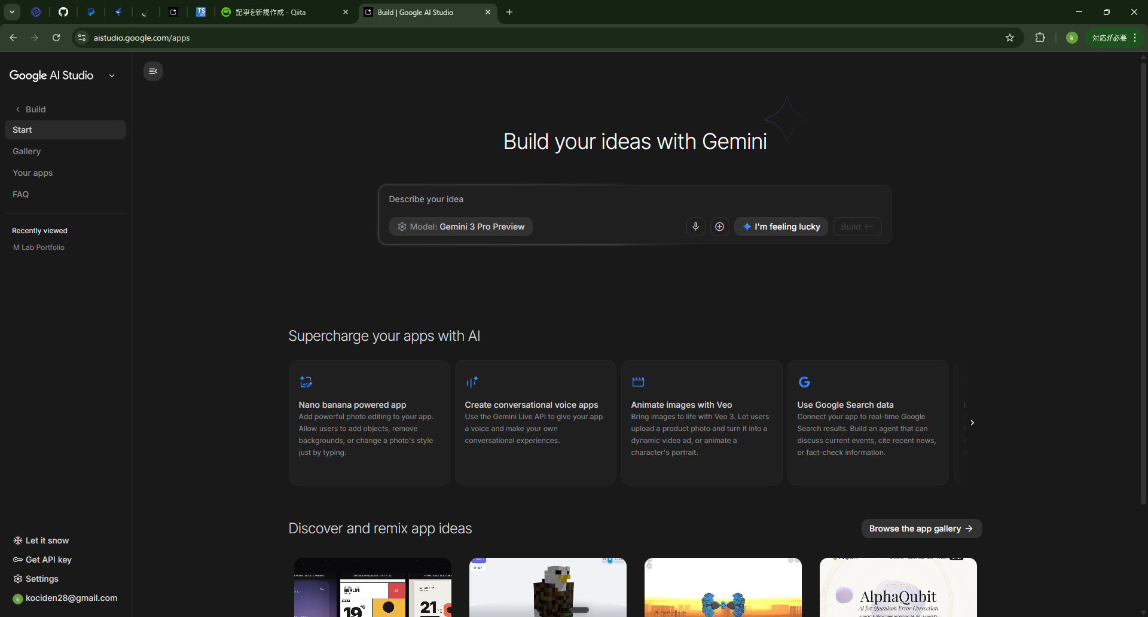Click the microphone icon in the idea box
1148x617 pixels.
coord(695,227)
